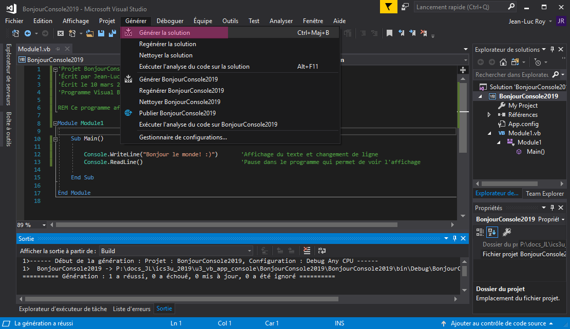Click the search magnifier in Solution Explorer
The width and height of the screenshot is (570, 329).
click(556, 74)
